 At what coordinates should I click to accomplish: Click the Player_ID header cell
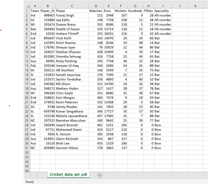coord(48,11)
